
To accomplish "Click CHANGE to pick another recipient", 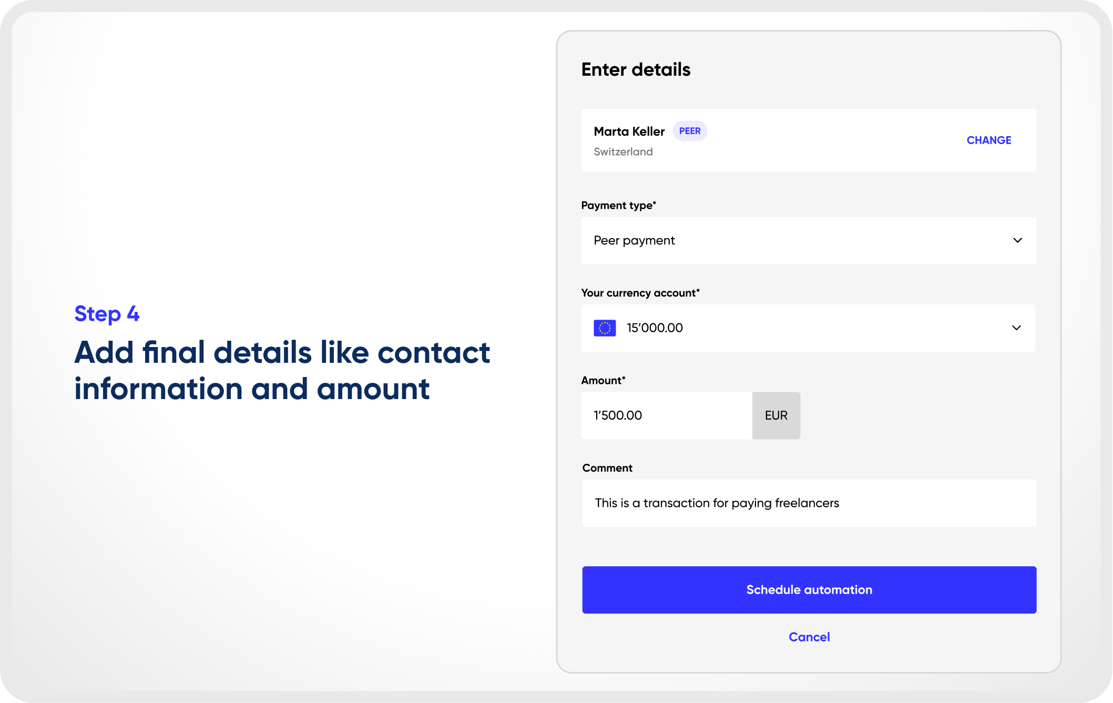I will tap(988, 140).
